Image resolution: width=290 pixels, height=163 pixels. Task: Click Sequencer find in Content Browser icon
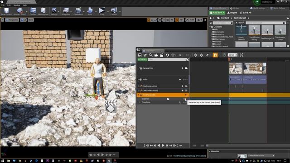tap(151, 55)
